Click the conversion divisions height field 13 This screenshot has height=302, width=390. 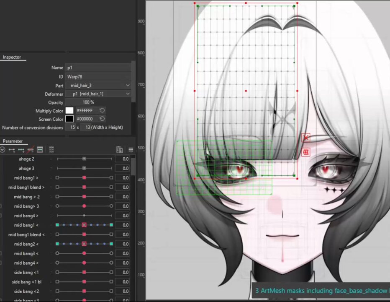click(85, 128)
